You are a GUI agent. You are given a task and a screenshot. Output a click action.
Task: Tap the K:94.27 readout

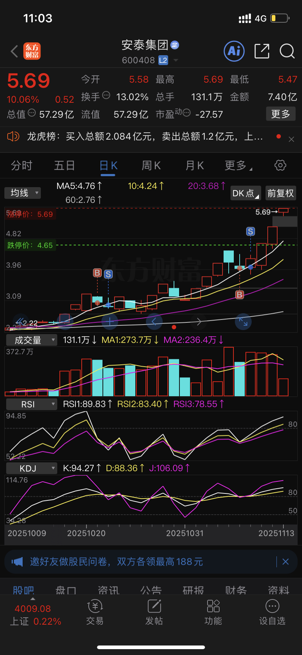[82, 468]
